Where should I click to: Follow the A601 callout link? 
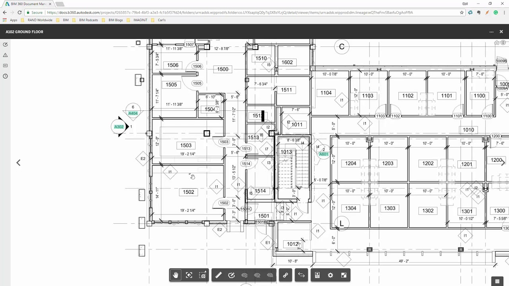[324, 154]
